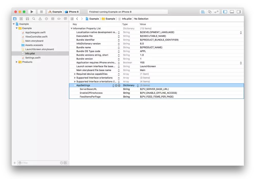Switch to the Version editor
Screen dimensions: 255x179
[216, 12]
